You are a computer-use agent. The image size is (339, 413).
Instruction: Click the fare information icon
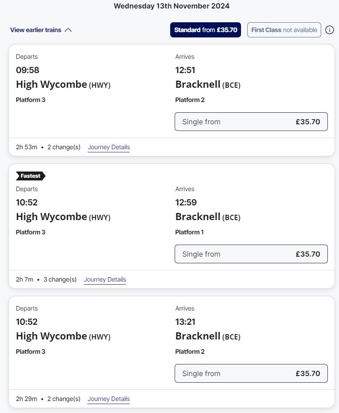[330, 30]
